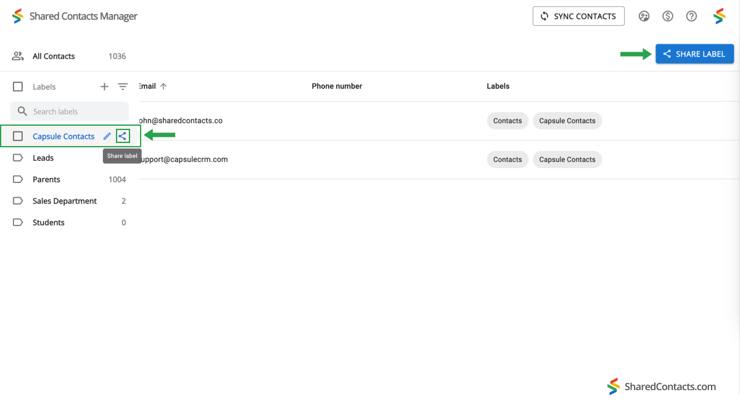Tick the Capsule Contacts checkbox
The image size is (740, 416).
(18, 136)
